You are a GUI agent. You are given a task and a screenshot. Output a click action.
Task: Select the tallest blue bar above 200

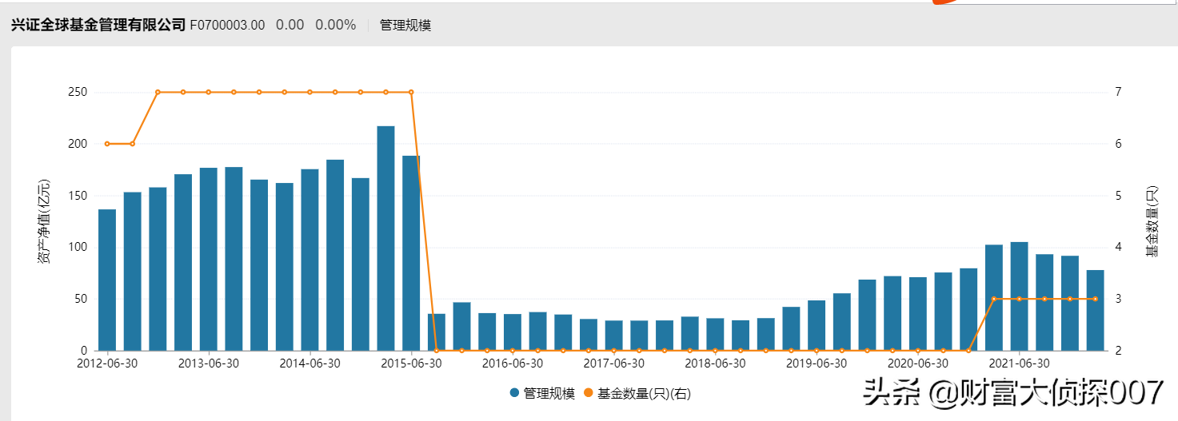pos(385,238)
